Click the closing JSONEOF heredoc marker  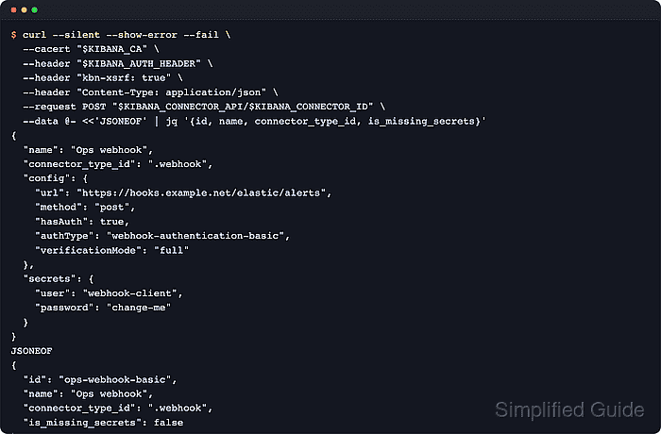33,349
